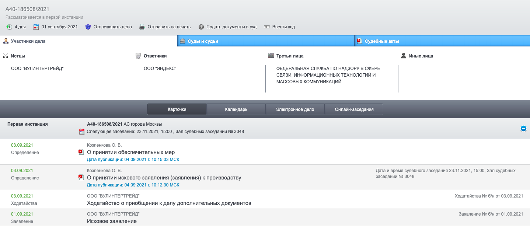Open defendant ООО "ЯНДЕКС"

coord(160,69)
